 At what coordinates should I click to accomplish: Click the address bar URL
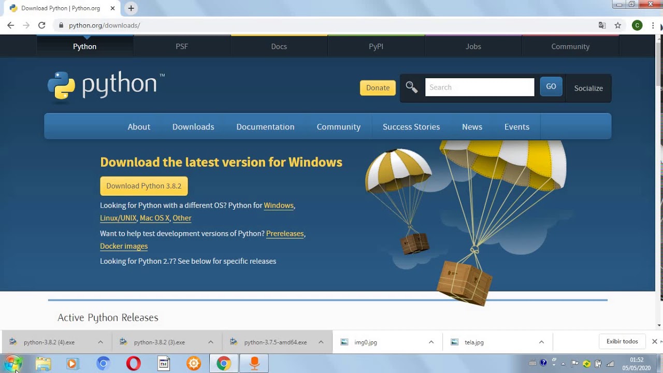104,25
